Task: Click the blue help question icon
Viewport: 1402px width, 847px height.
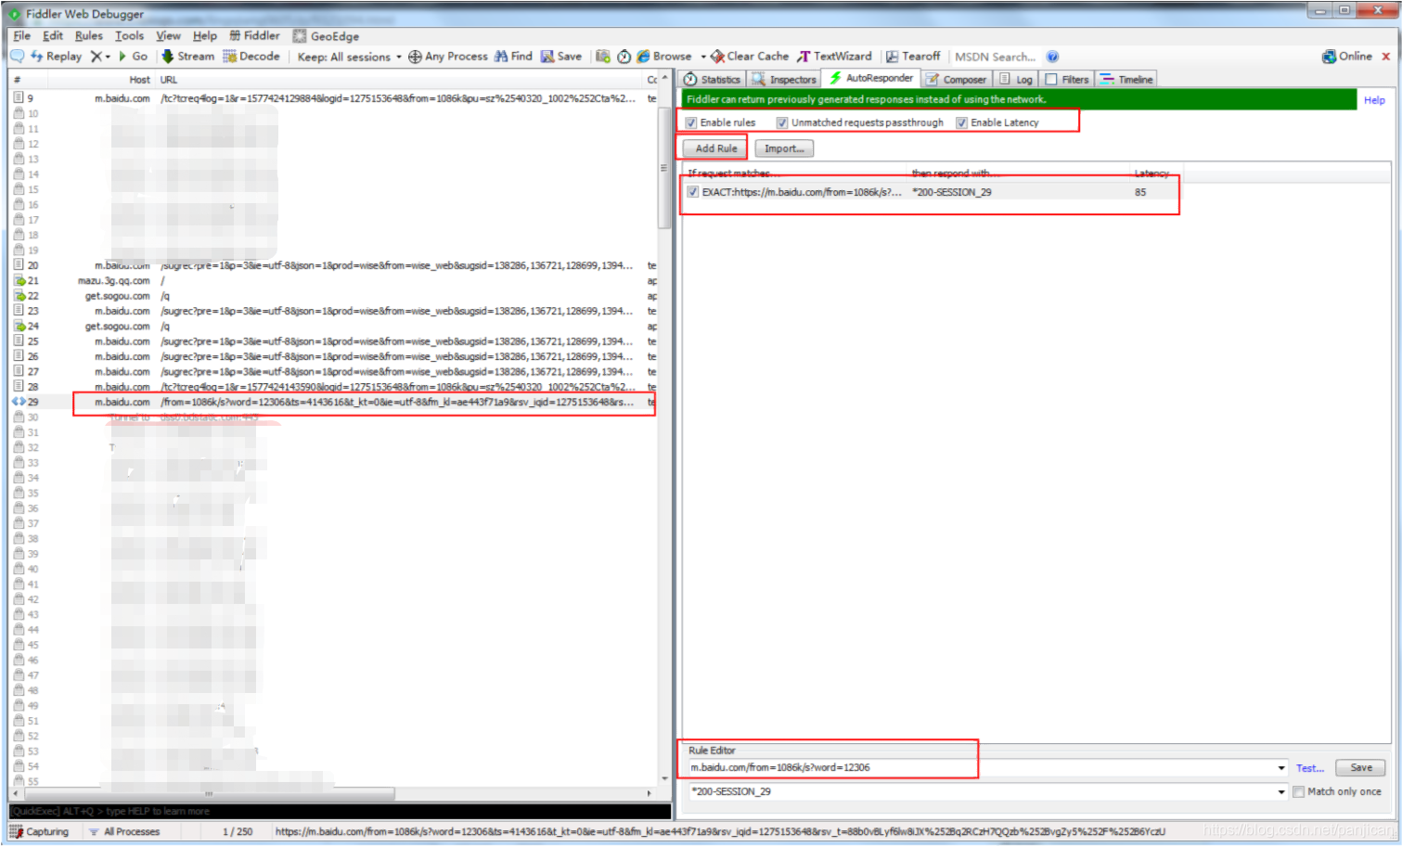Action: (x=1052, y=57)
